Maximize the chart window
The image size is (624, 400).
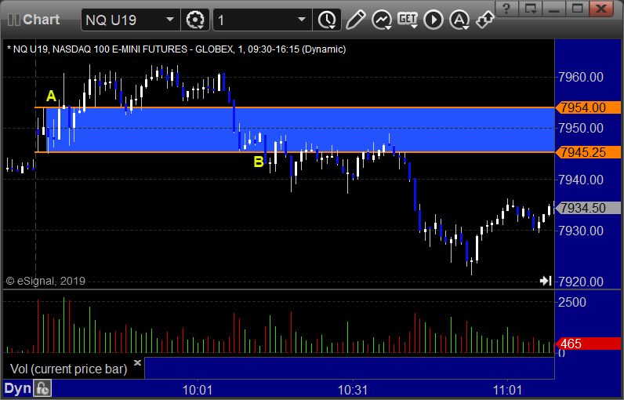click(x=578, y=9)
